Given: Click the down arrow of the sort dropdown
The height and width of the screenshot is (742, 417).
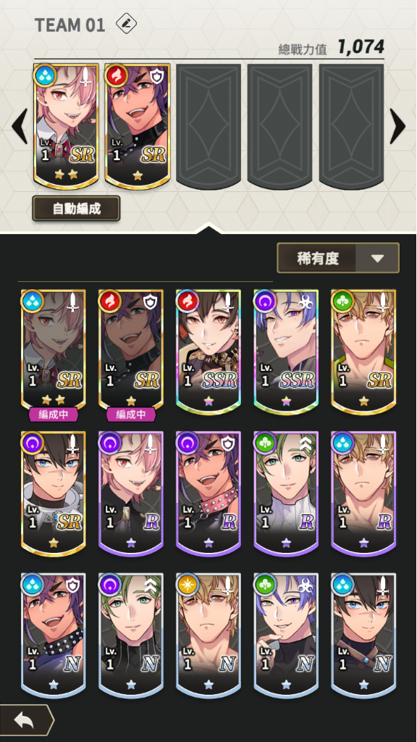Looking at the screenshot, I should click(x=377, y=259).
